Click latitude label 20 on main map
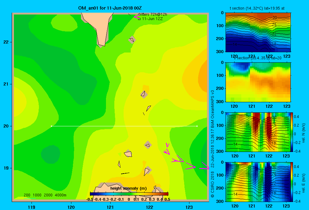The image size is (309, 210). (6, 126)
